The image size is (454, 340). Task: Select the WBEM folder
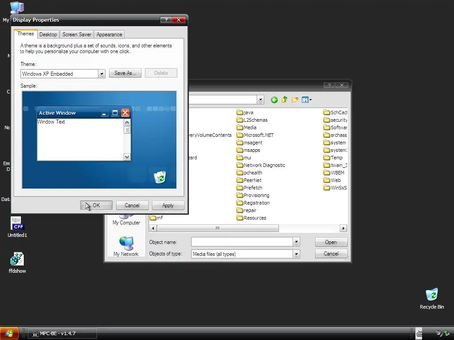pyautogui.click(x=334, y=173)
